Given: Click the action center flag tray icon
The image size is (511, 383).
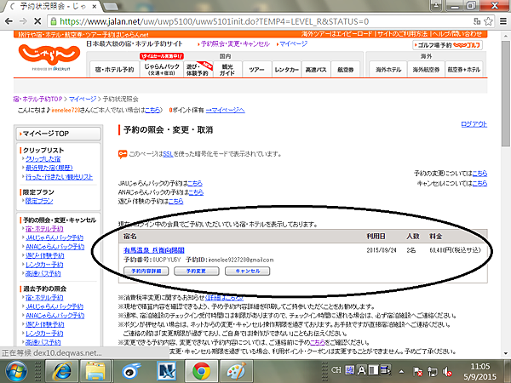Looking at the screenshot, I should [417, 371].
